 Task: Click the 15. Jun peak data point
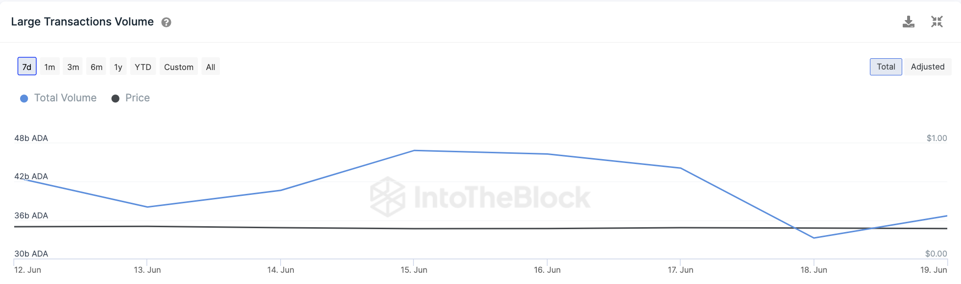point(414,150)
